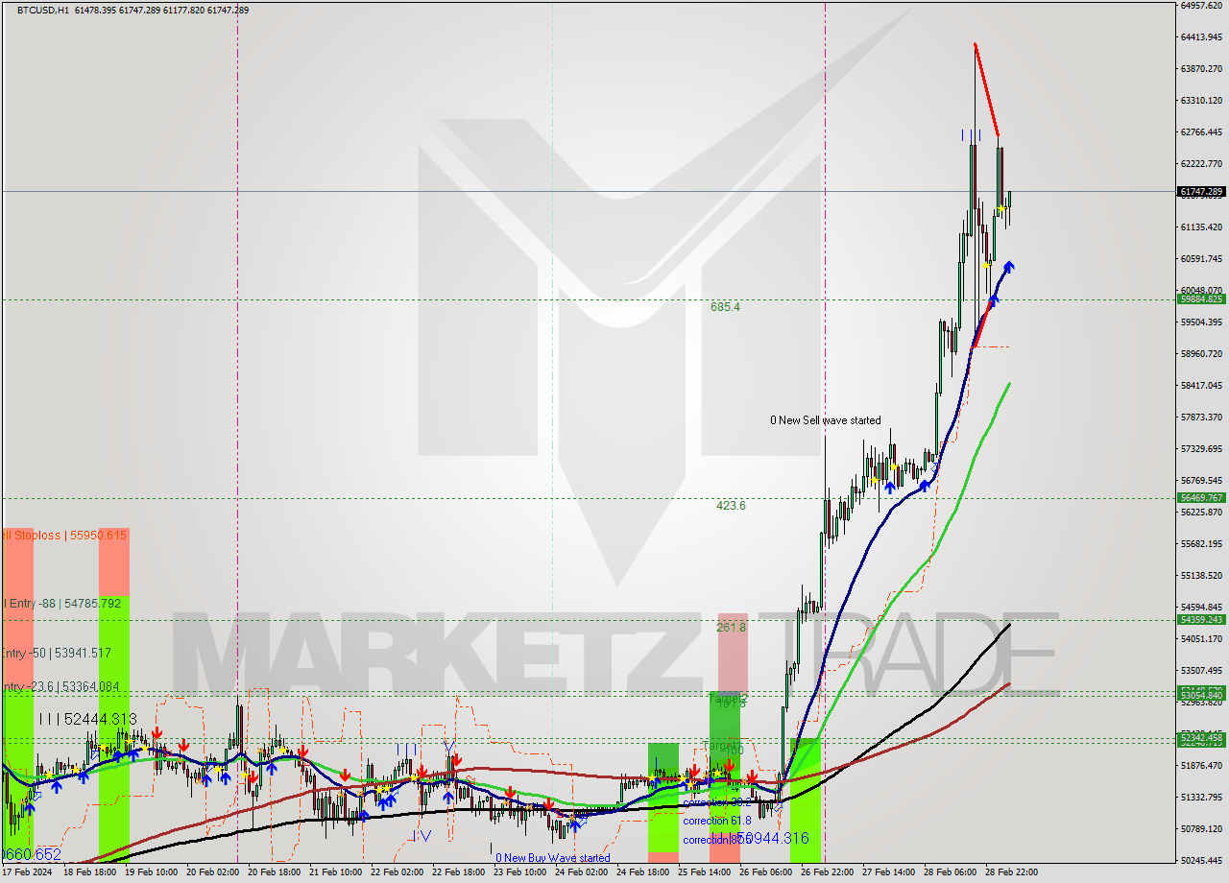Screen dimensions: 1229x883
Task: Click price axis value 63870.270
Action: (x=1200, y=69)
